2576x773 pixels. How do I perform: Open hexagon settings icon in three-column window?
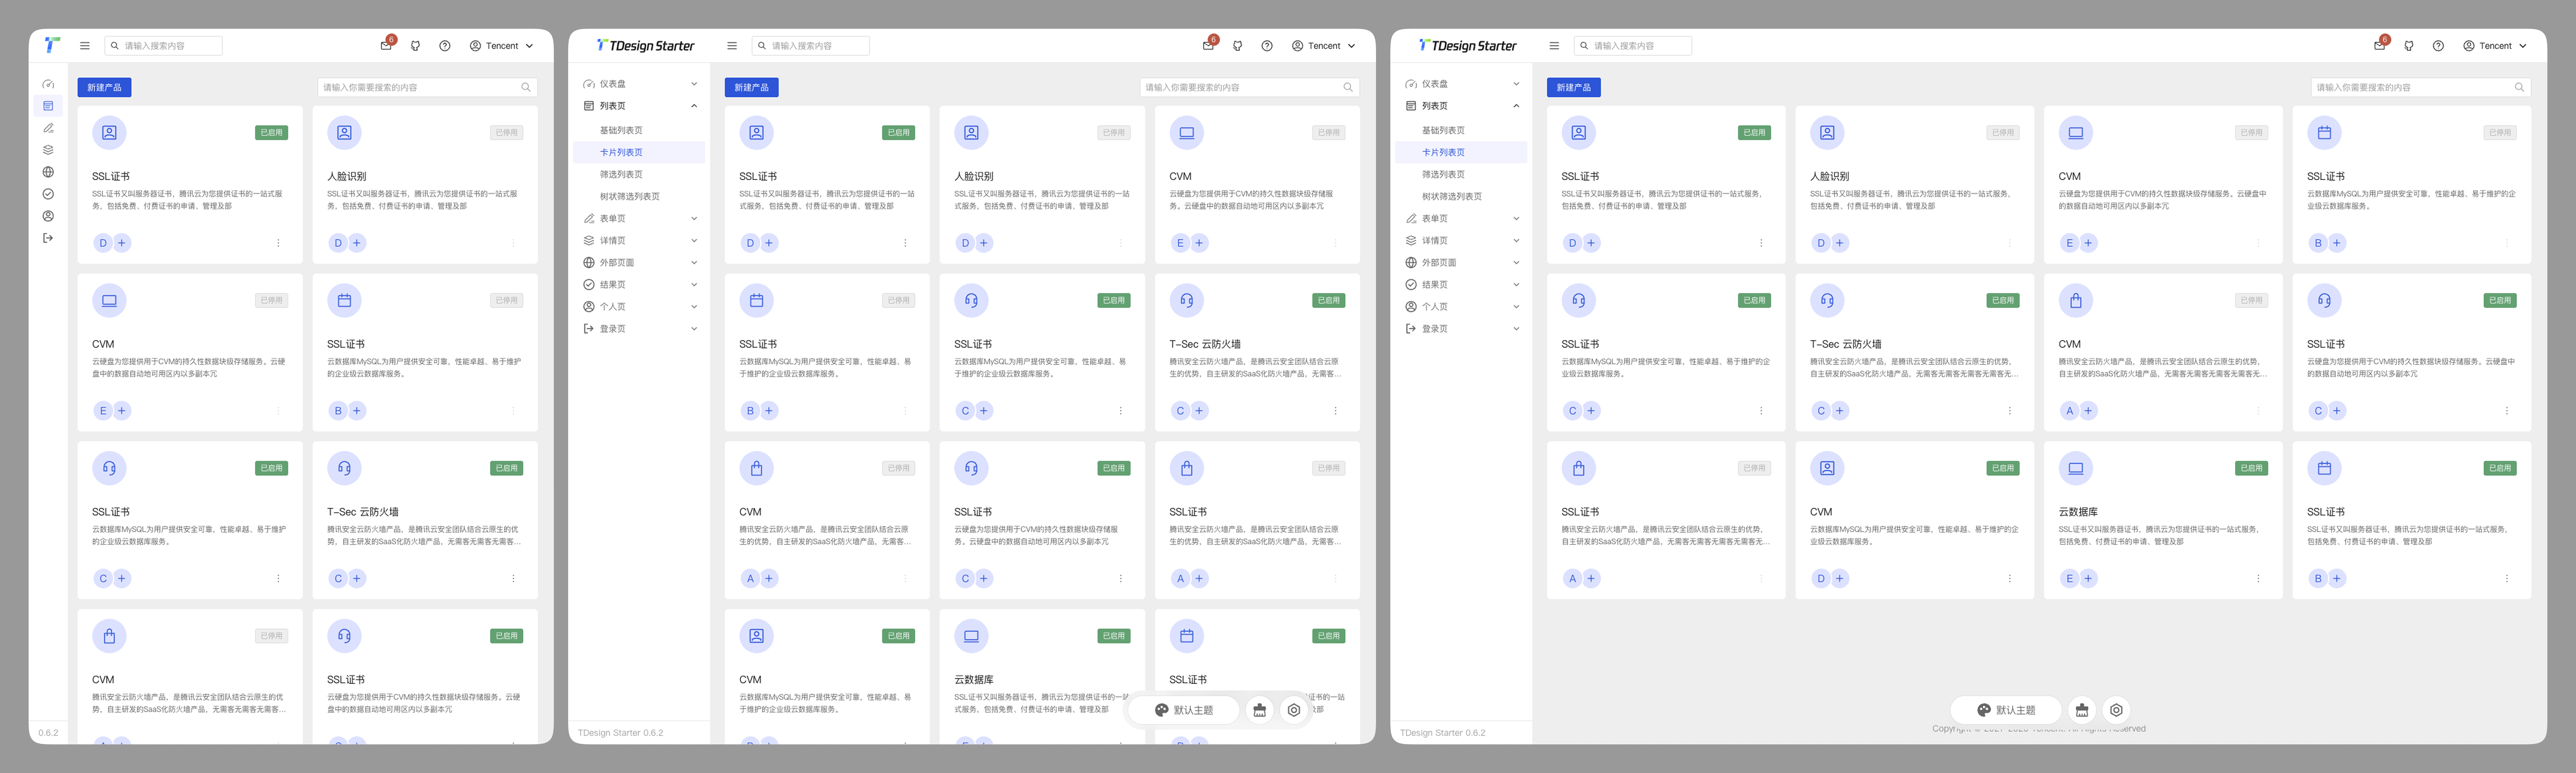[x=1294, y=710]
